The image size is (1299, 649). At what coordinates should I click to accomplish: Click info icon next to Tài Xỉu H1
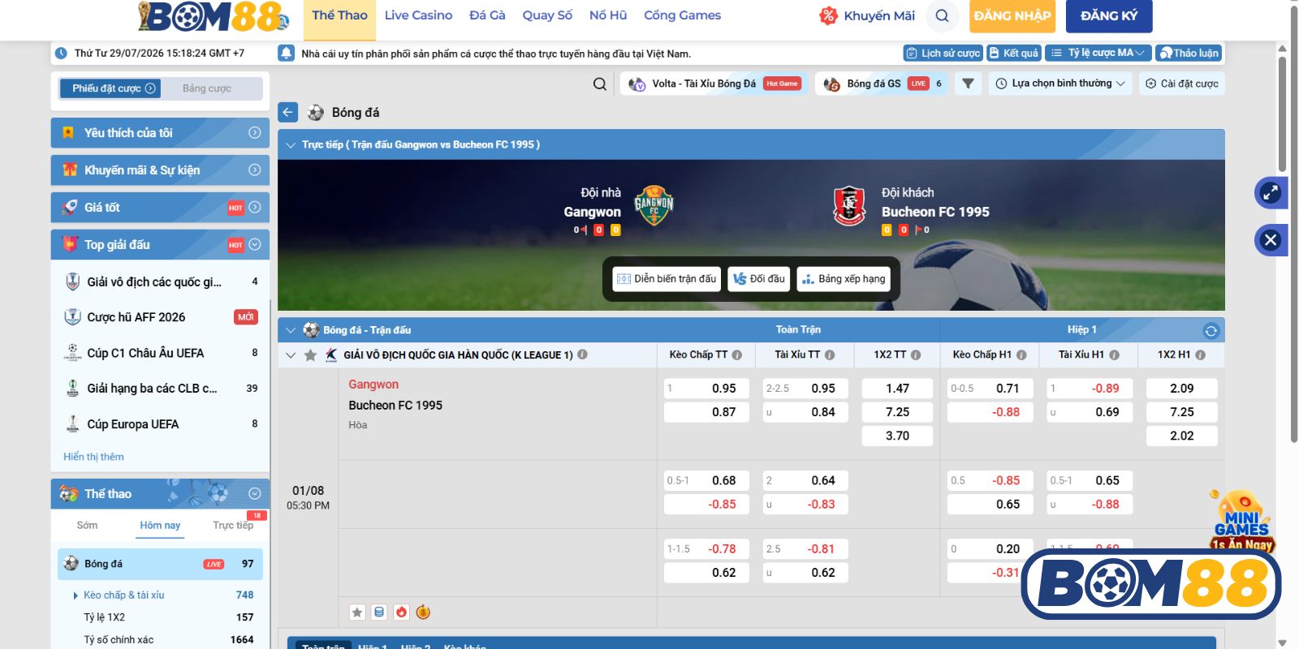[x=1114, y=355]
